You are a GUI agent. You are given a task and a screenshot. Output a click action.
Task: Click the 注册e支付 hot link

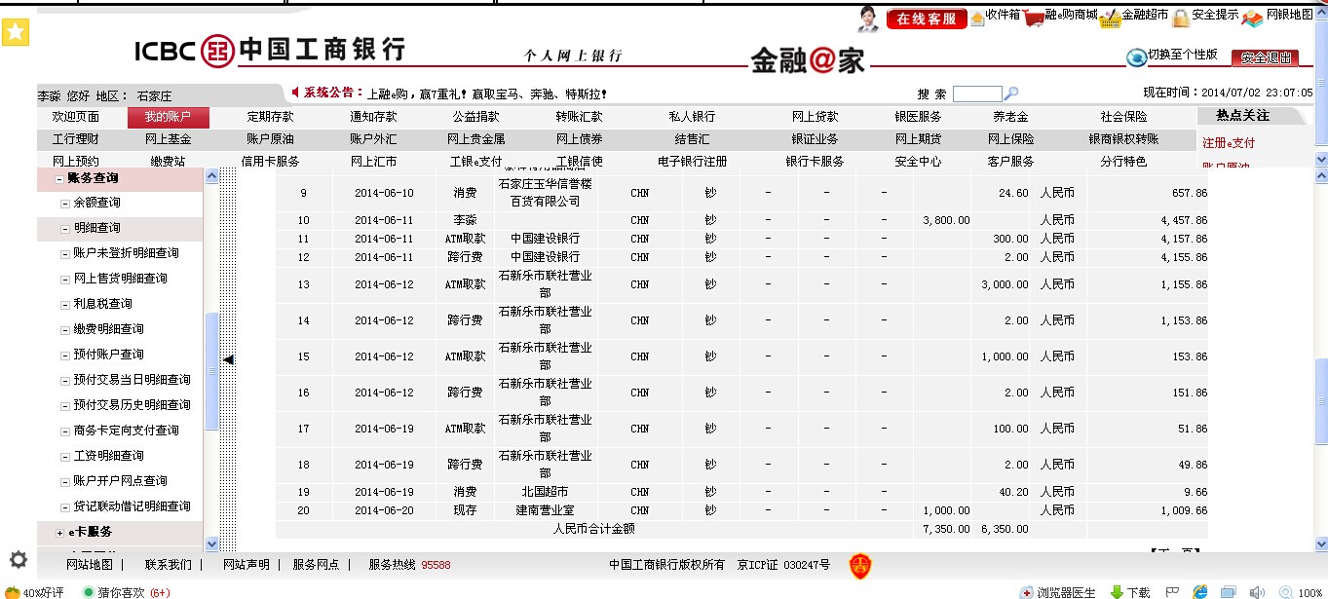click(x=1229, y=143)
